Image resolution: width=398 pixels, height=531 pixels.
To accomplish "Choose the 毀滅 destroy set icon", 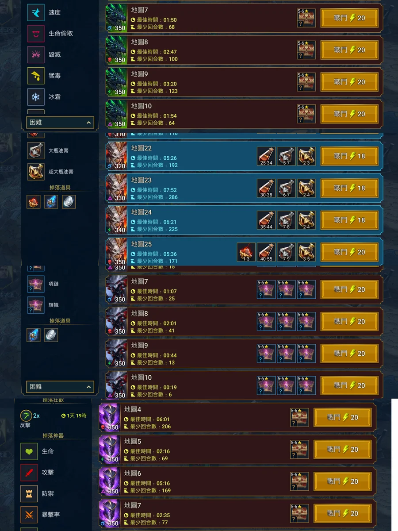I will pos(36,54).
